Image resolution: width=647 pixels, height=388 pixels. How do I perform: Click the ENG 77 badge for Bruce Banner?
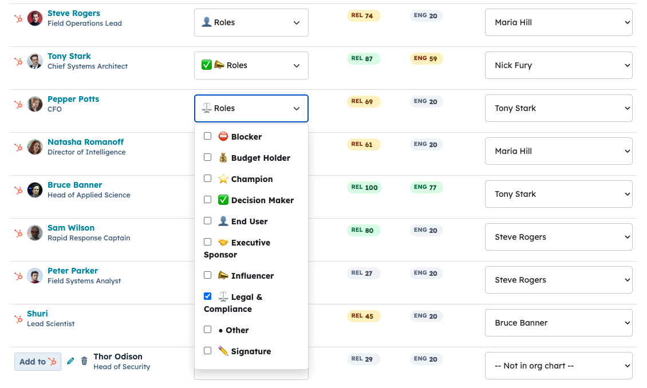[425, 187]
